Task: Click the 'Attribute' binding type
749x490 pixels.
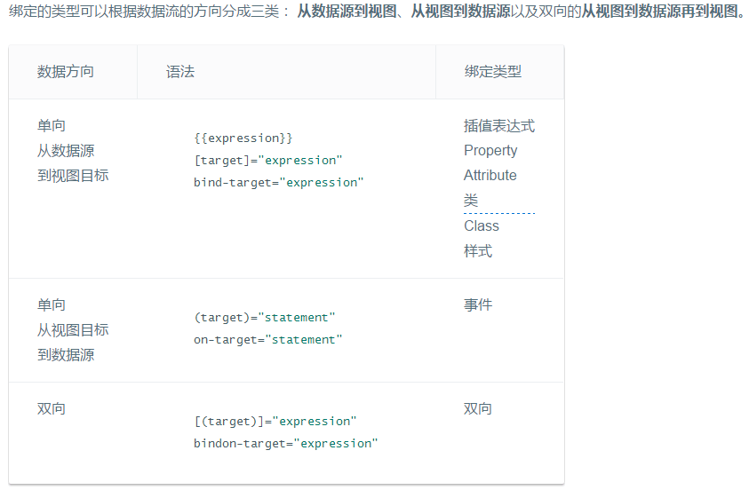Action: pos(490,175)
